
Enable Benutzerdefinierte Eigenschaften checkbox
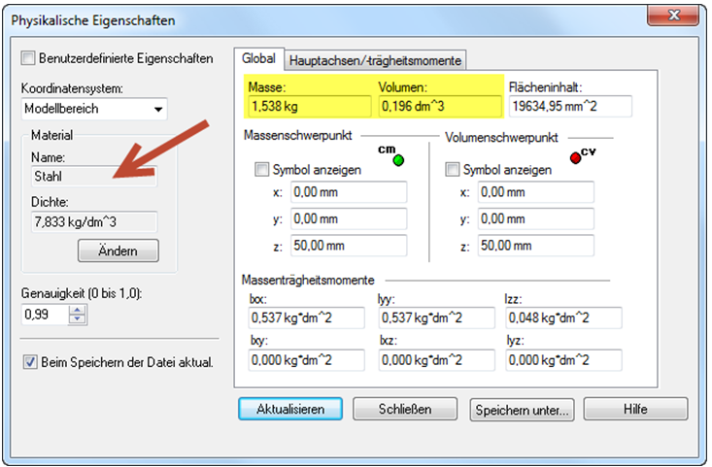(x=28, y=58)
